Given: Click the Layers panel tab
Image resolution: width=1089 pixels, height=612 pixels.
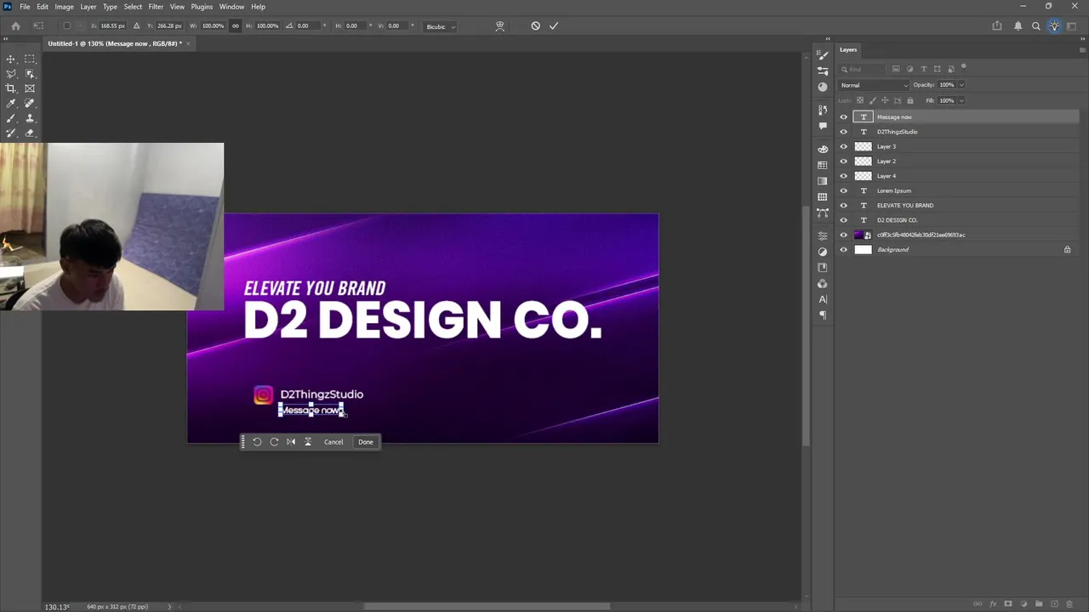Looking at the screenshot, I should click(848, 49).
